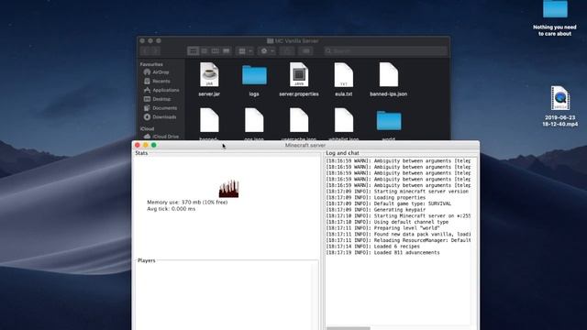Viewport: 587px width, 330px height.
Task: Click the 'Memory use: 370 mb' text
Action: [x=187, y=202]
